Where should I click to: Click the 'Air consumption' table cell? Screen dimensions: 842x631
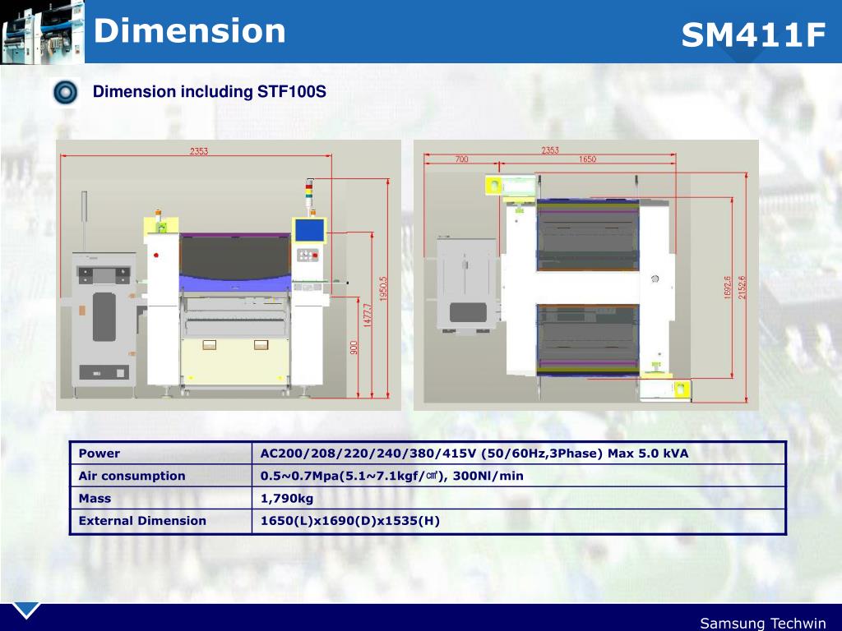161,476
